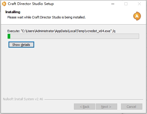The image size is (147, 114).
Task: Minimize the Setup window
Action: pos(113,4)
